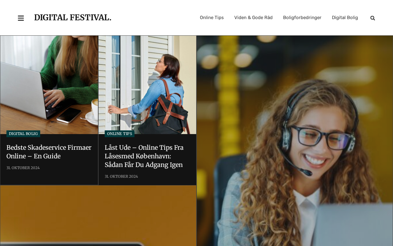Open the featured headset woman image
Screen dimensions: 393x246
tap(295, 141)
